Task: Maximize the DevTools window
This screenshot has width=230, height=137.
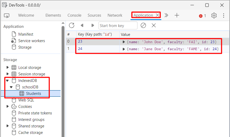Action: tap(207, 5)
